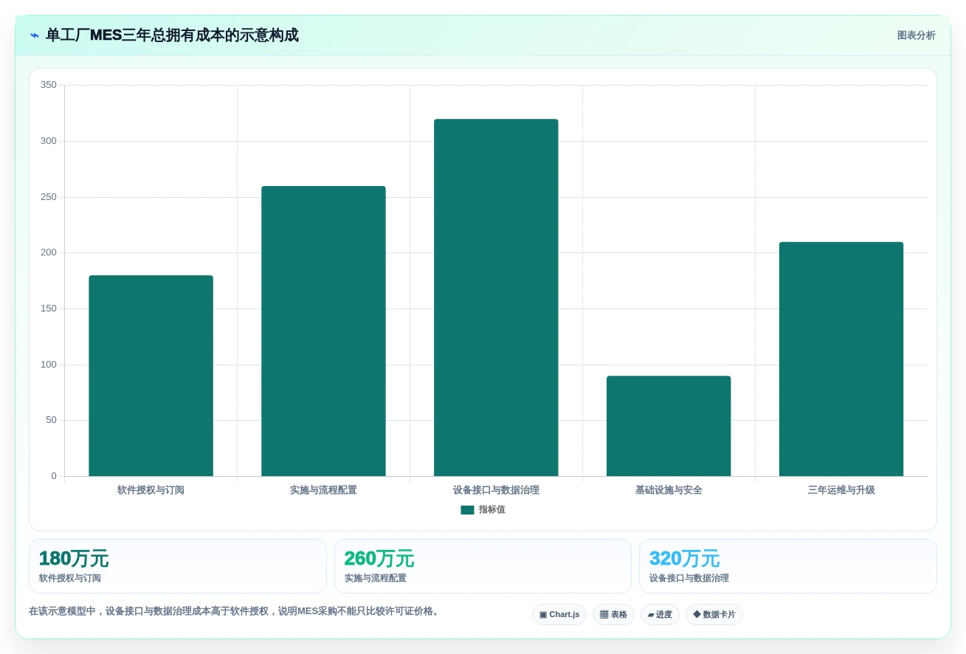Click the y-axis value 100

tap(49, 365)
